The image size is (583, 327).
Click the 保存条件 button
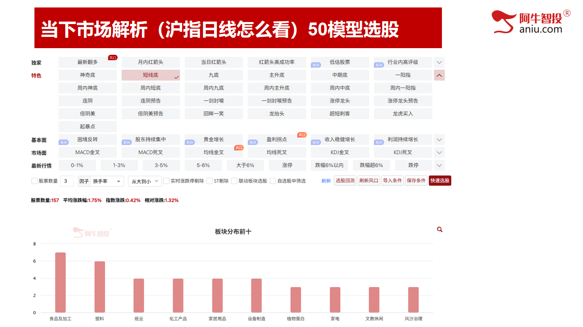pyautogui.click(x=416, y=181)
